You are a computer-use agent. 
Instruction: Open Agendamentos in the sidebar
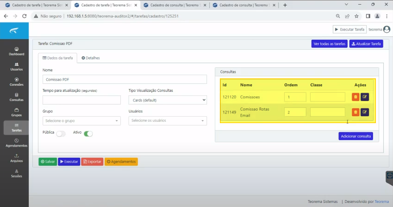17,143
